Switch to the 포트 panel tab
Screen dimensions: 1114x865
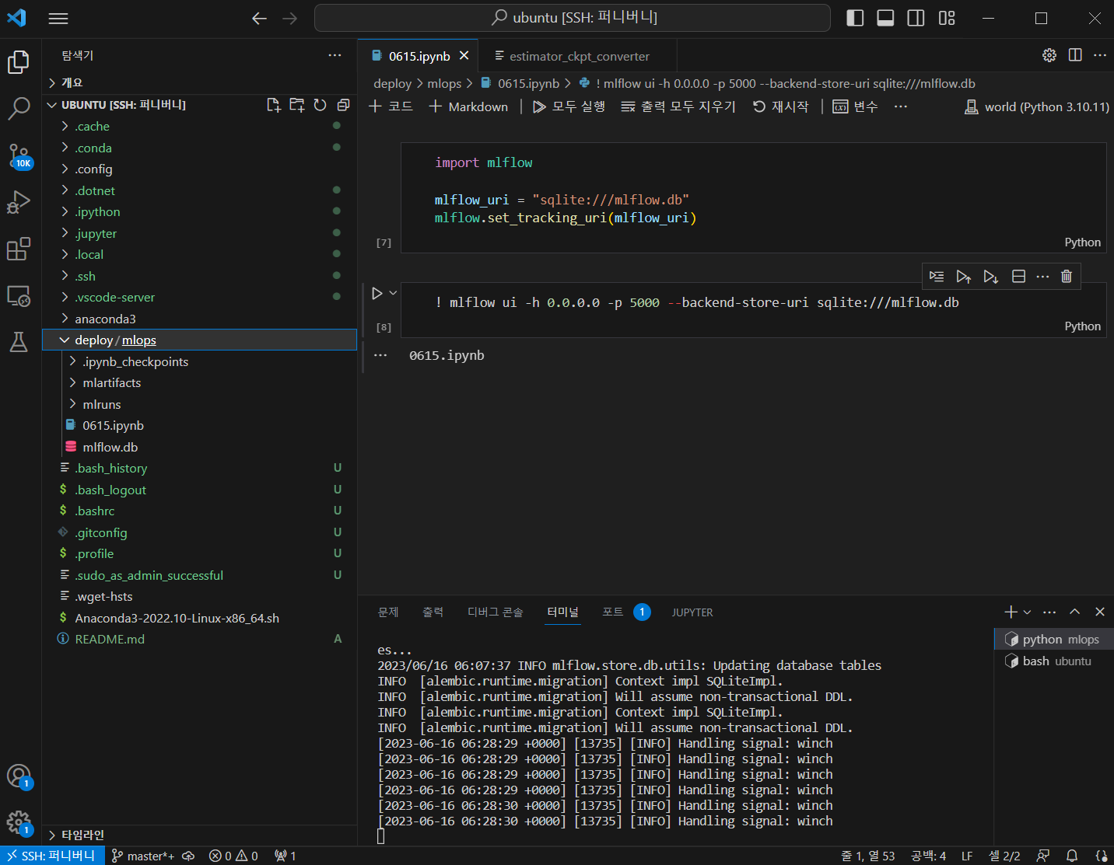pyautogui.click(x=612, y=612)
